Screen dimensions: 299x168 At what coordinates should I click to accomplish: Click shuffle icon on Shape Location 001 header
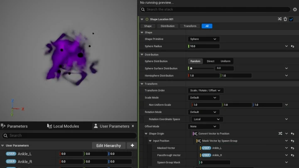(x=279, y=19)
